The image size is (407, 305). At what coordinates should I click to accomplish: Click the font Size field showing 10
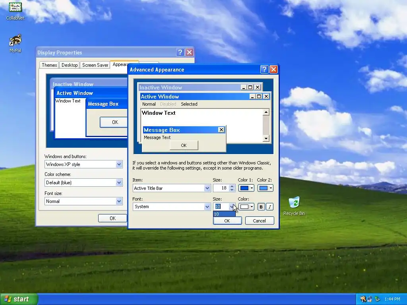click(x=221, y=207)
